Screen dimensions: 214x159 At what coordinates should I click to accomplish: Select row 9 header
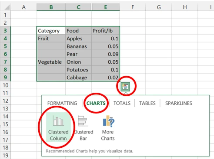(5, 77)
